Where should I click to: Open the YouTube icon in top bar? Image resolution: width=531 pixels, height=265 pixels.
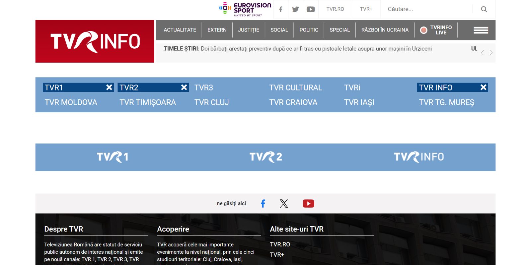(x=311, y=9)
